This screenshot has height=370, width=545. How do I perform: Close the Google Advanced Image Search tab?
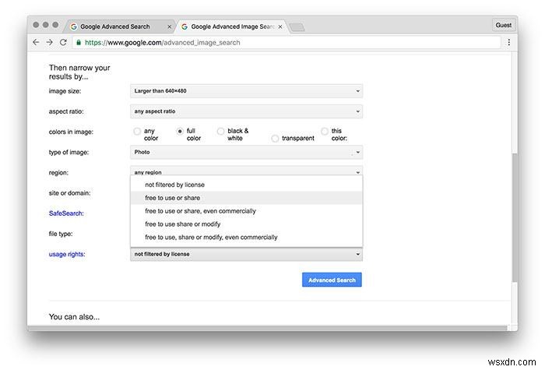pyautogui.click(x=280, y=26)
